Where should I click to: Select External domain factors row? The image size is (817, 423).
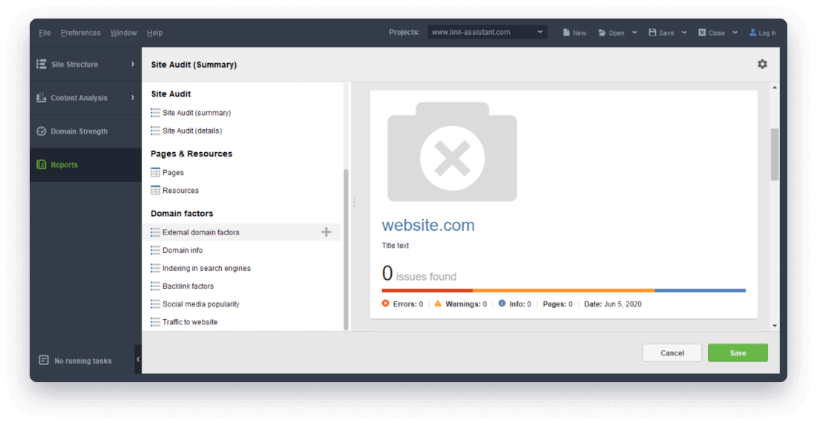[241, 232]
